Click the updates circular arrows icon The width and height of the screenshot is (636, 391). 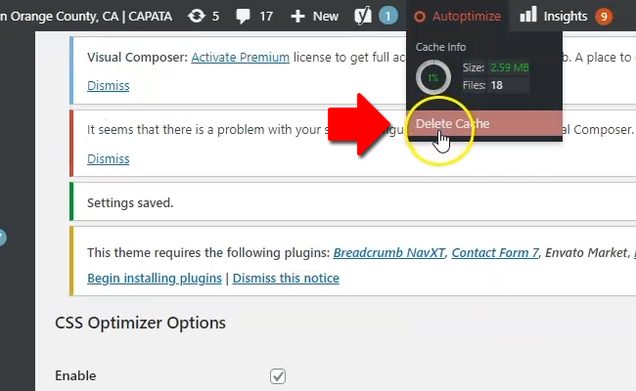pos(197,17)
